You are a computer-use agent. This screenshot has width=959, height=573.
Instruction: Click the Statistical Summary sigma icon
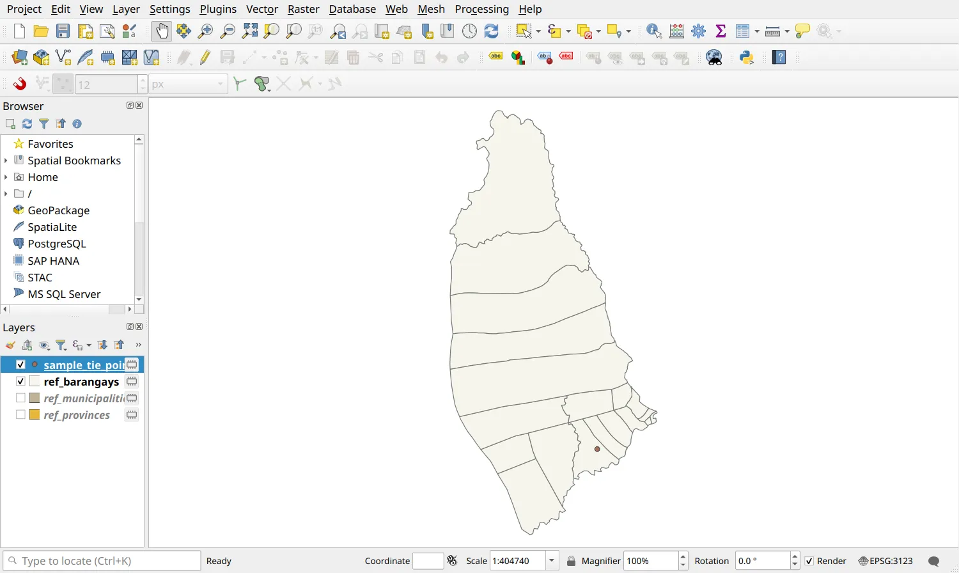pyautogui.click(x=721, y=31)
